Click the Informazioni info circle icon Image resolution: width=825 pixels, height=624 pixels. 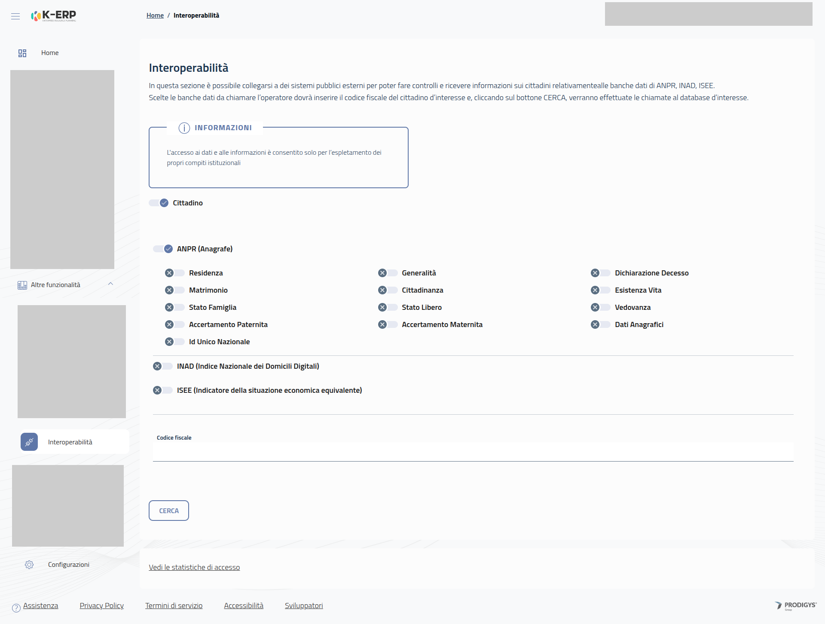pyautogui.click(x=184, y=128)
